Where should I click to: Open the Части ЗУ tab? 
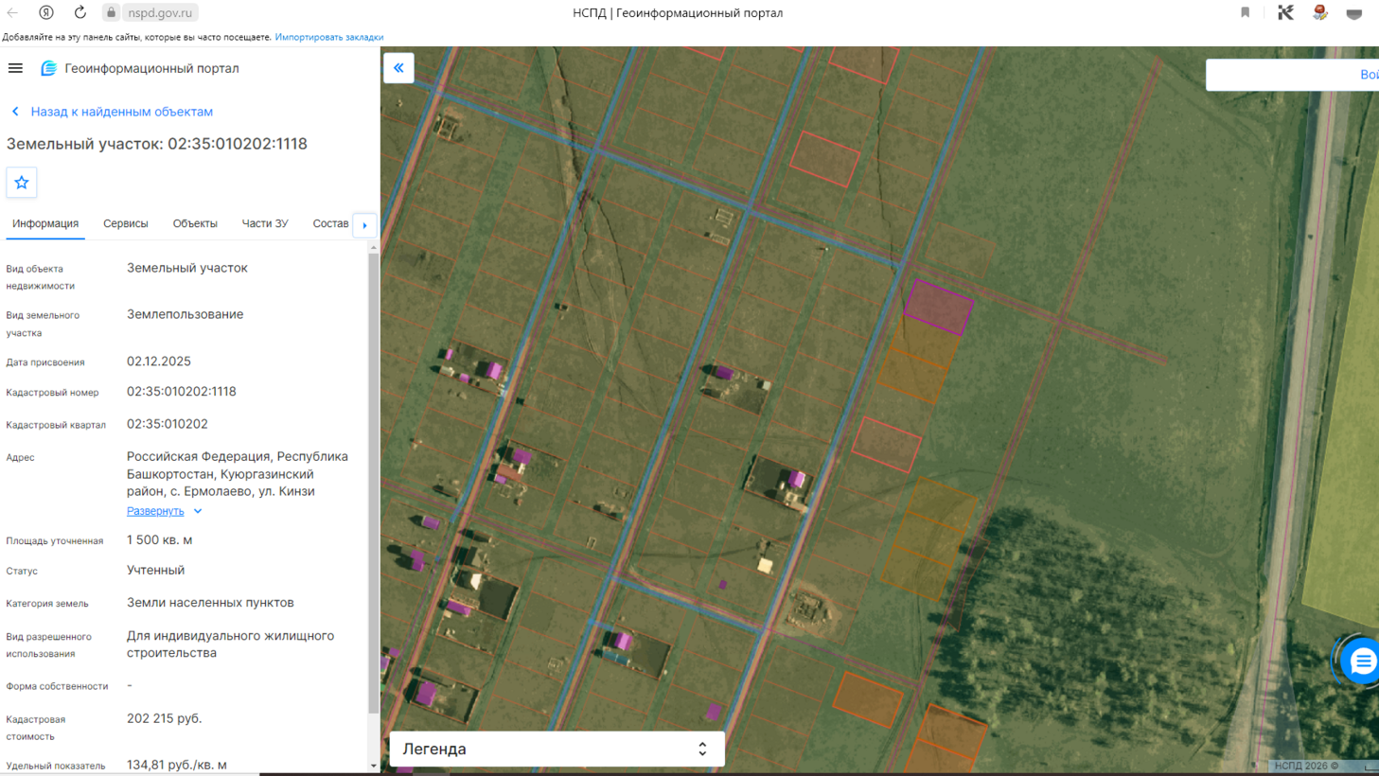265,224
